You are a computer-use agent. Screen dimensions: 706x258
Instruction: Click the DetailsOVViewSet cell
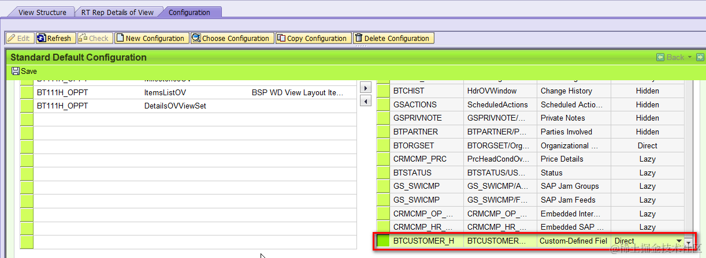click(x=195, y=106)
